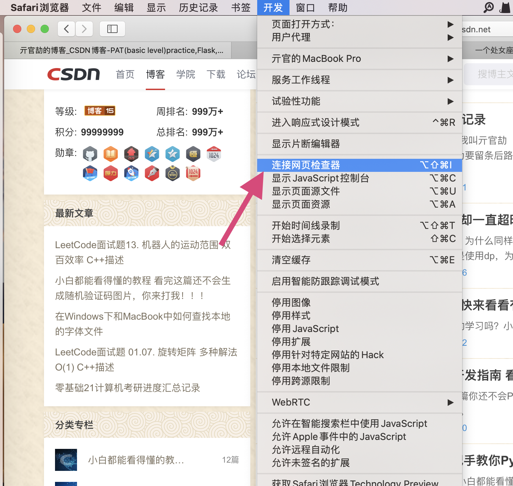Open thumbnail of 小白都能看得懂的教 column
The height and width of the screenshot is (486, 513).
pos(66,460)
